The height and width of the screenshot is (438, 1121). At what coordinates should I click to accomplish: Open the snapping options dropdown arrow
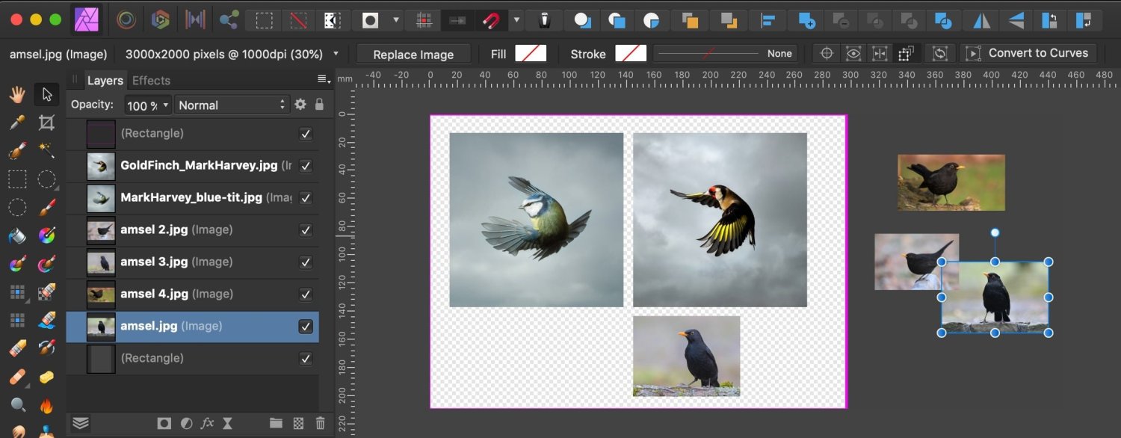tap(516, 20)
